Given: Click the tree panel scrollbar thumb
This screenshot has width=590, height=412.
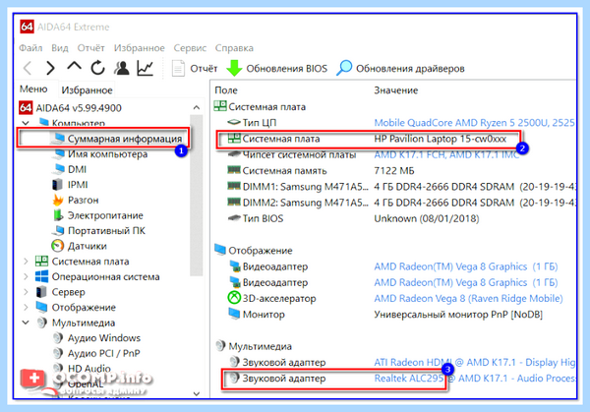Looking at the screenshot, I should pyautogui.click(x=197, y=196).
